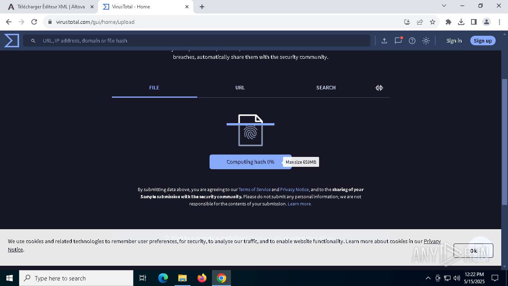This screenshot has width=508, height=286.
Task: Click the Chrome taskbar icon
Action: click(x=221, y=278)
